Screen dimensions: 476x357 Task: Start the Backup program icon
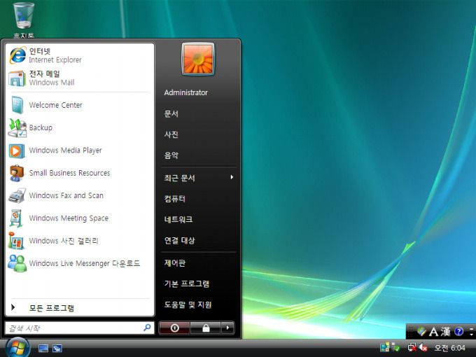[x=17, y=127]
